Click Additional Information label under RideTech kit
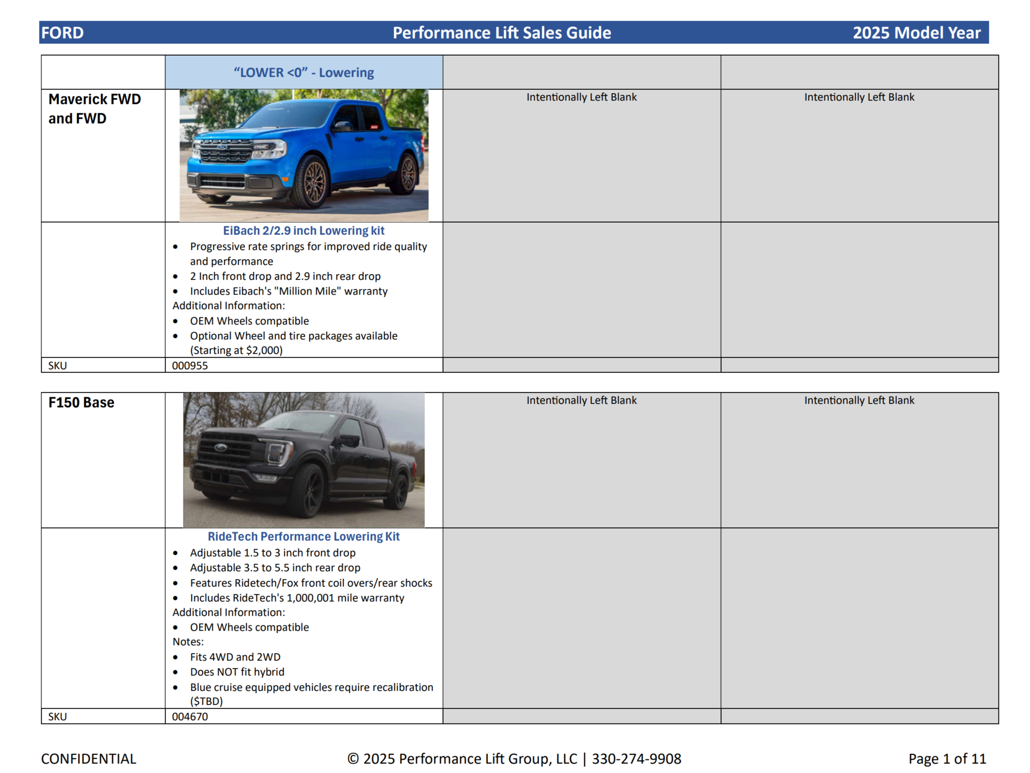1030x773 pixels. [229, 612]
